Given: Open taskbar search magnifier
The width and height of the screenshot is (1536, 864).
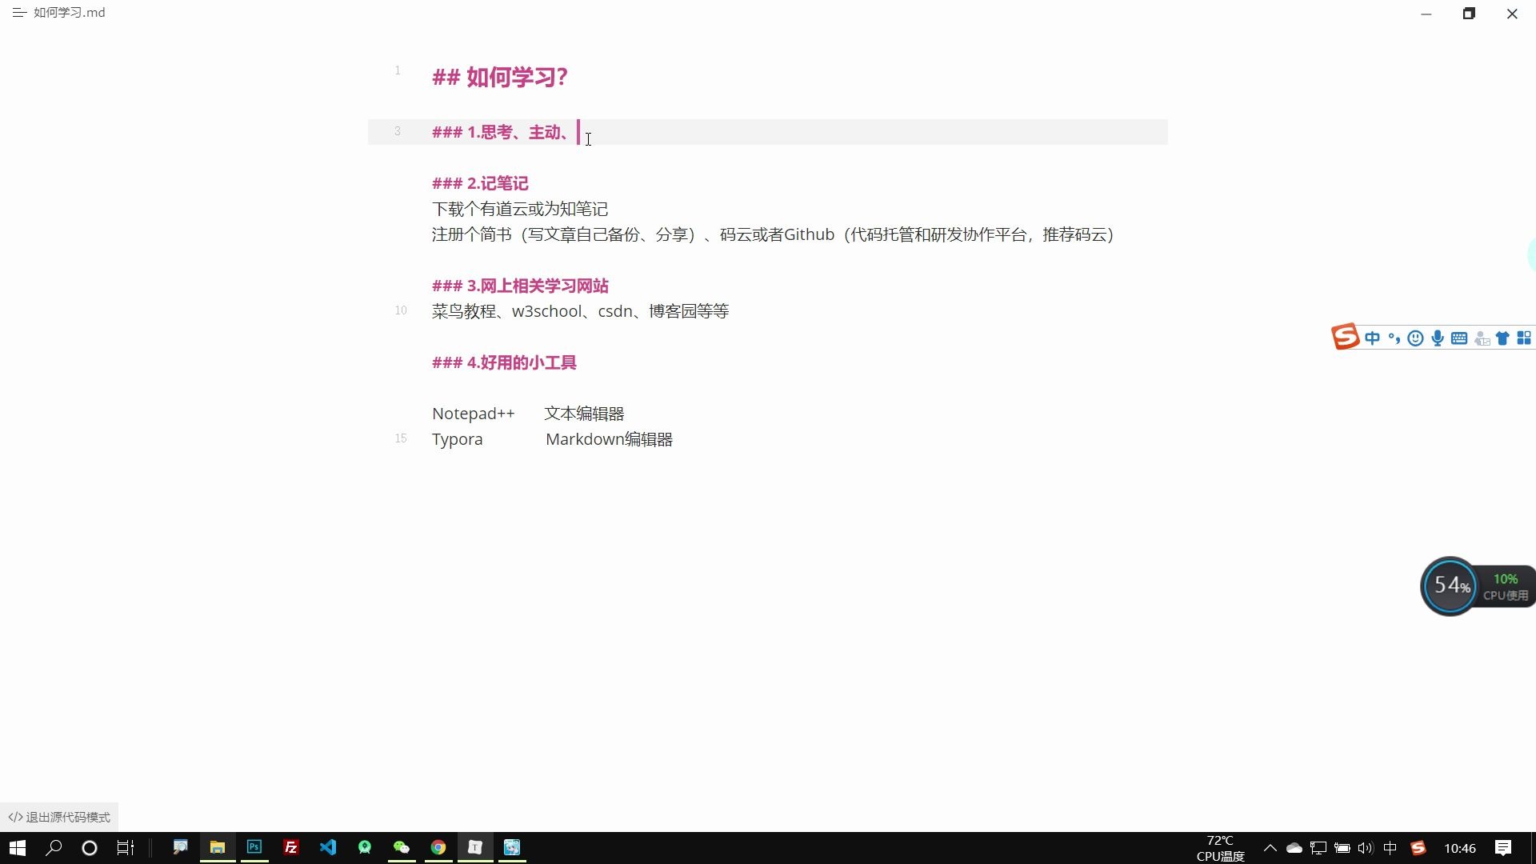Looking at the screenshot, I should pos(54,848).
